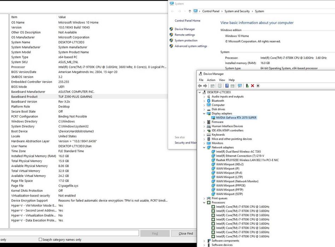Open Properties via the Device Manager toolbar icon
This screenshot has width=335, height=247.
(x=220, y=86)
